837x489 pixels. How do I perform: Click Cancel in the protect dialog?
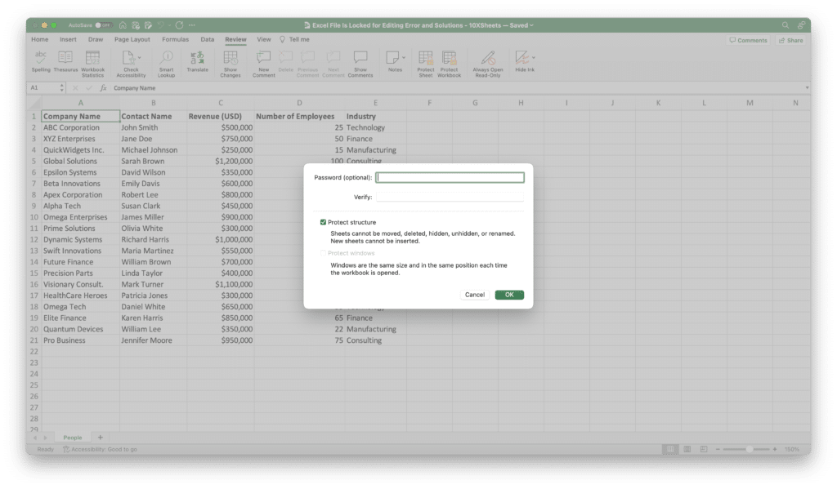coord(475,295)
